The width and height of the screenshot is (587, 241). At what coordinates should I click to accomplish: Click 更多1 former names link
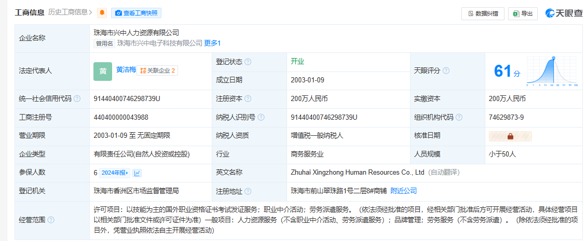(212, 44)
